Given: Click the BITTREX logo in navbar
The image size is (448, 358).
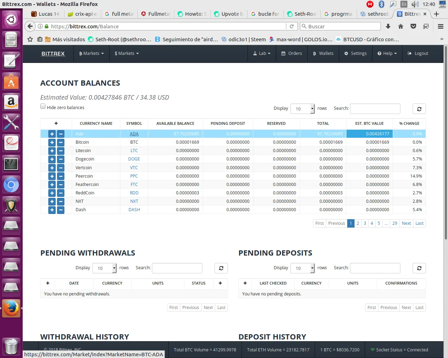Looking at the screenshot, I should pyautogui.click(x=53, y=53).
